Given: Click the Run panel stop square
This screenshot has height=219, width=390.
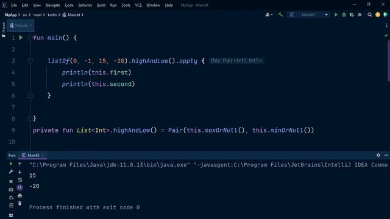Looking at the screenshot, I should [x=11, y=181].
